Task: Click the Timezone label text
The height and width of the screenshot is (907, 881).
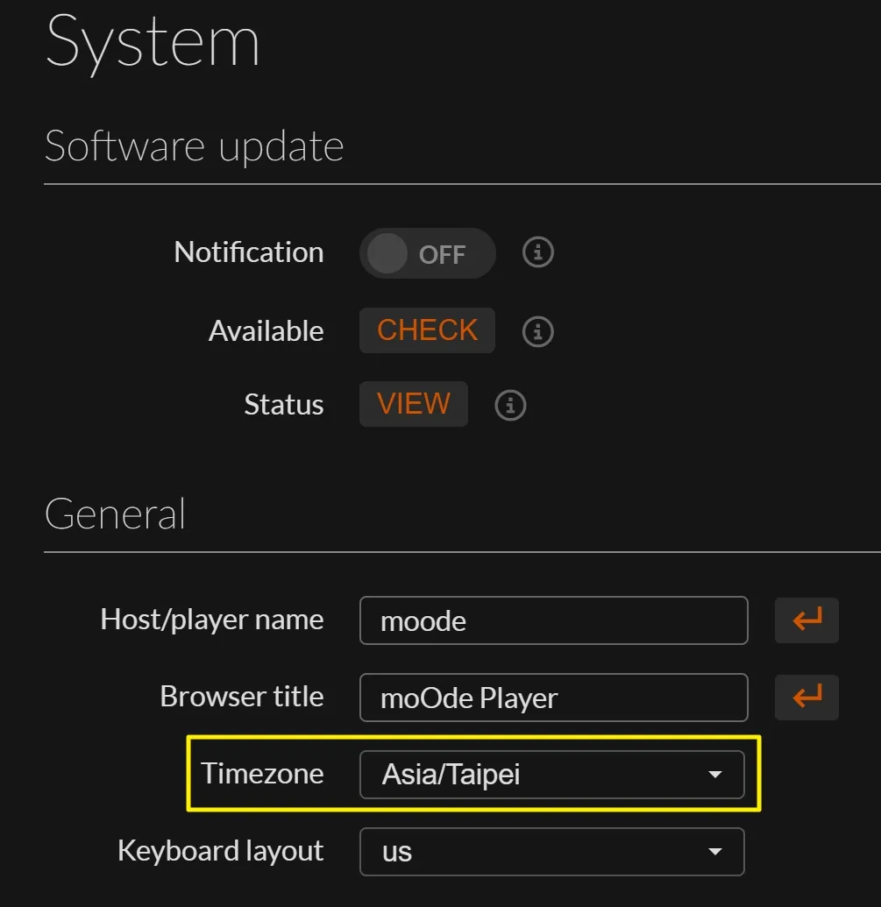Action: (262, 774)
